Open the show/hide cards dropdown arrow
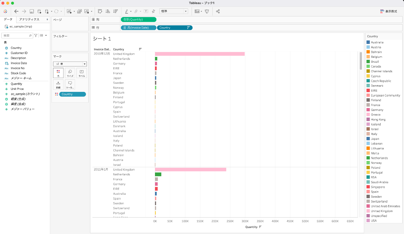Screen dimensions: 404x234 pos(201,12)
